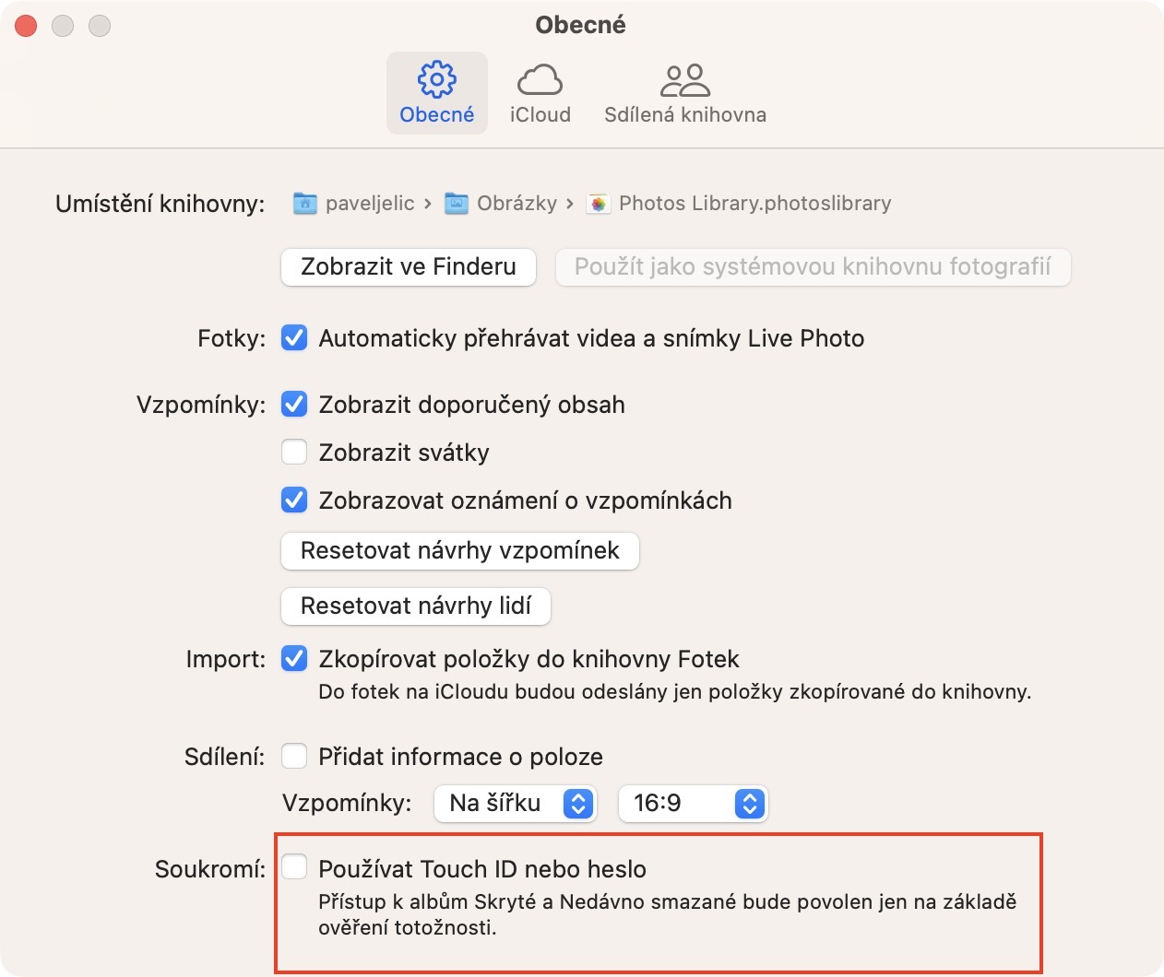This screenshot has height=977, width=1164.
Task: Click the paveljelic home folder icon
Action: point(305,204)
